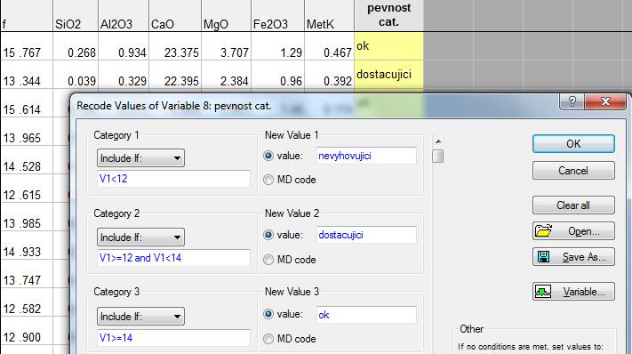
Task: Click the cell with value 0.934
Action: (x=124, y=46)
